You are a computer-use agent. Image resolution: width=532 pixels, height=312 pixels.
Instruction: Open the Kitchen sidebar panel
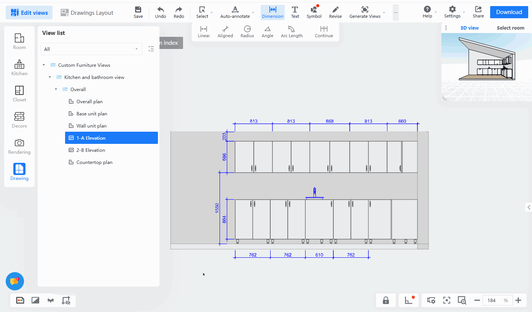19,68
